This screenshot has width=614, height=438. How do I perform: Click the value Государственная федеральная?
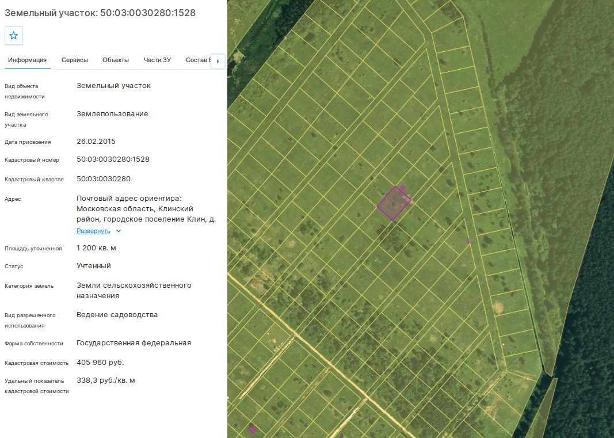[x=134, y=343]
